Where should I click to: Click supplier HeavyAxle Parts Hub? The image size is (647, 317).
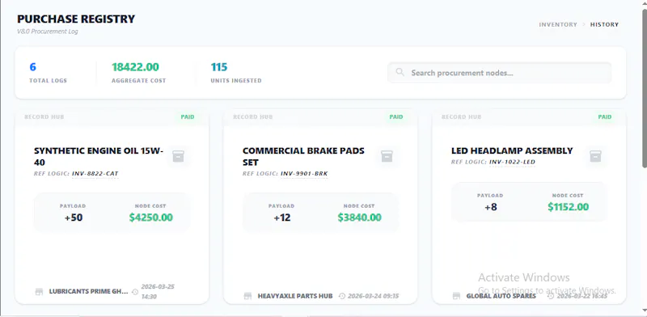295,296
